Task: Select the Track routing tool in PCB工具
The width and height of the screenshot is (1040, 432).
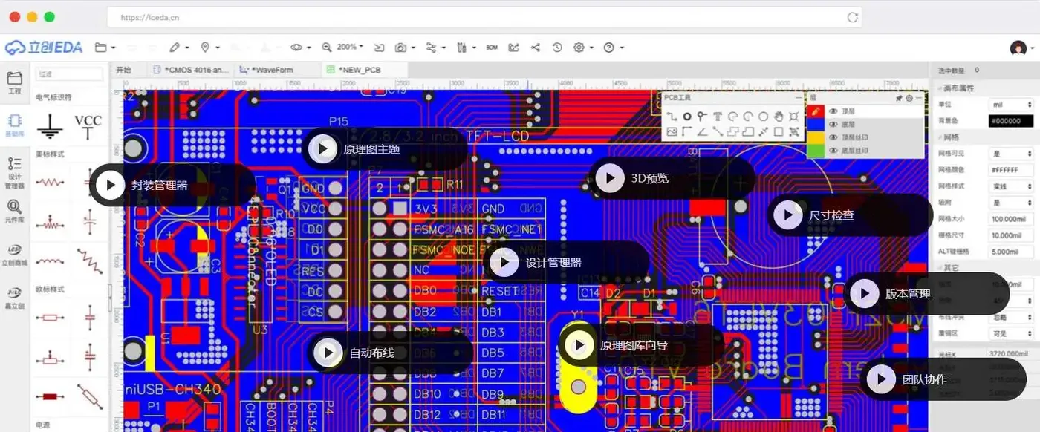Action: 672,117
